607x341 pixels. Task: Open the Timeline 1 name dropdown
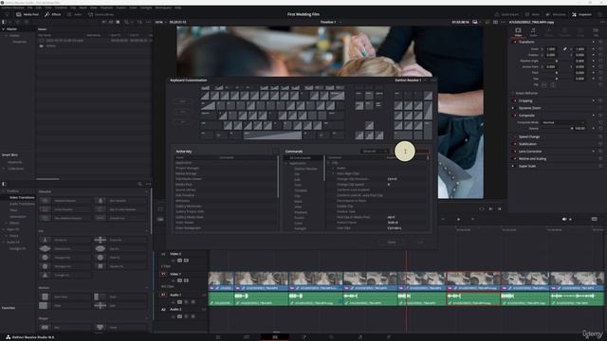pyautogui.click(x=331, y=22)
